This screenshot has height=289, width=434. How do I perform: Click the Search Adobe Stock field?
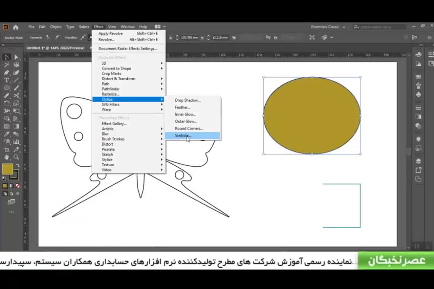380,27
